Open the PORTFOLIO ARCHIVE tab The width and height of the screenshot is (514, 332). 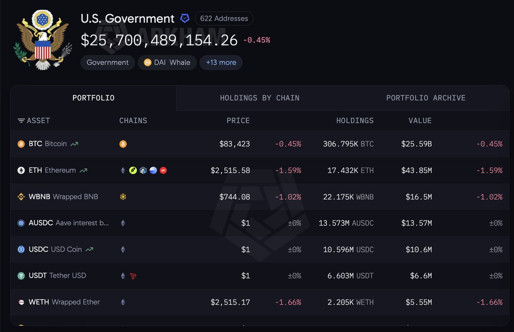click(426, 98)
